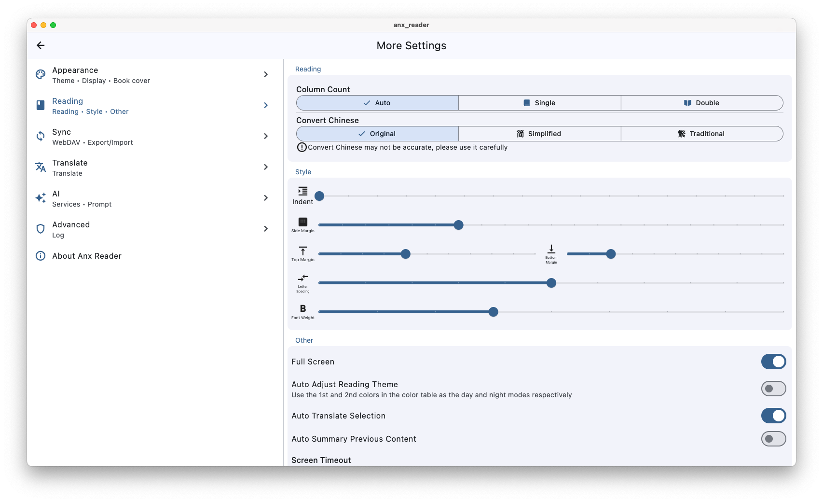
Task: Select Double column count
Action: tap(701, 103)
